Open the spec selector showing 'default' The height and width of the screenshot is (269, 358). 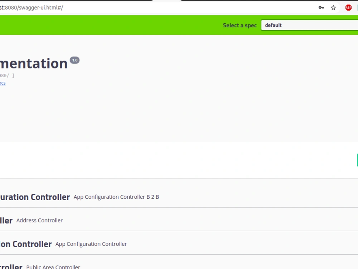[x=309, y=25]
